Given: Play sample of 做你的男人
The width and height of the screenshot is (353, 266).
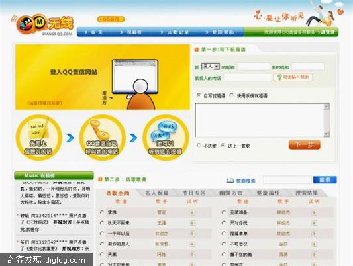Looking at the screenshot, I should click(x=192, y=244).
